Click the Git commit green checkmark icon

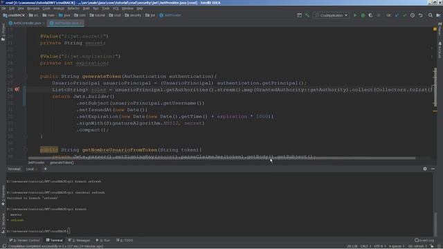tap(404, 15)
